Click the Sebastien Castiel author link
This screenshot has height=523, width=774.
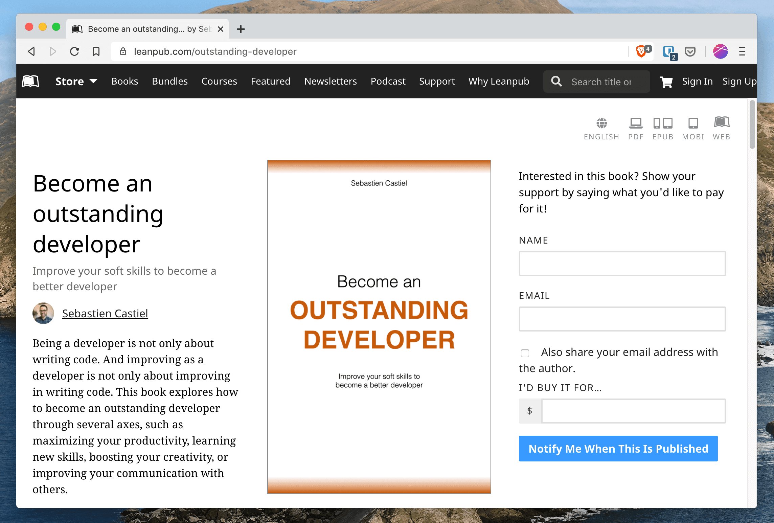point(105,313)
